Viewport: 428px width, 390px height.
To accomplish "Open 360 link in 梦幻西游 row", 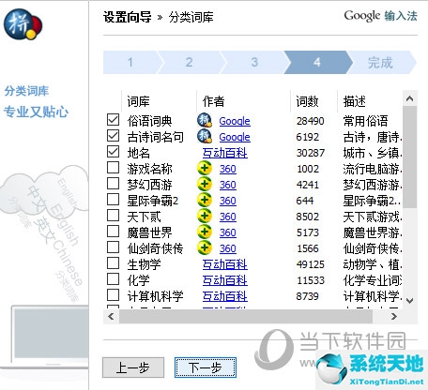I will 228,185.
